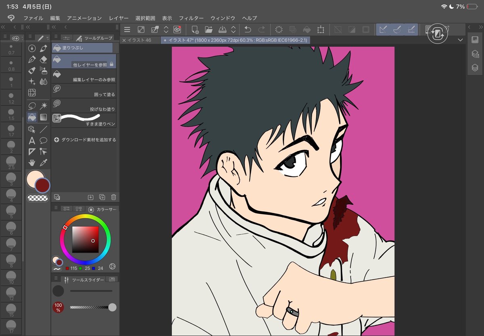Open the フィルター menu
This screenshot has width=484, height=336.
click(191, 18)
